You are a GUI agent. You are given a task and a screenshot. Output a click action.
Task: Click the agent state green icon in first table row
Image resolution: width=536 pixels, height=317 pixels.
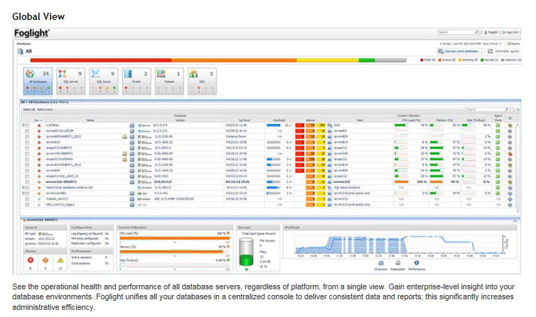[x=498, y=126]
